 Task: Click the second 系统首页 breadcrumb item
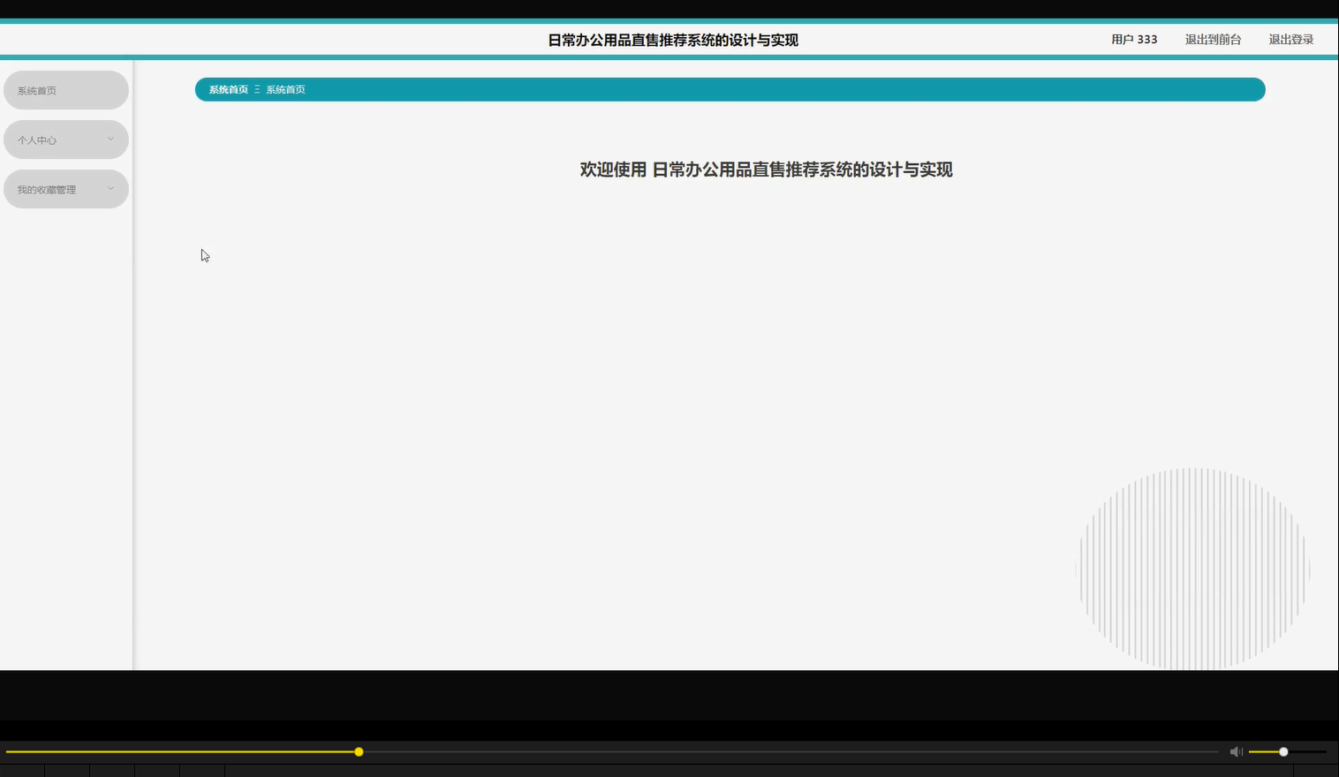(285, 90)
